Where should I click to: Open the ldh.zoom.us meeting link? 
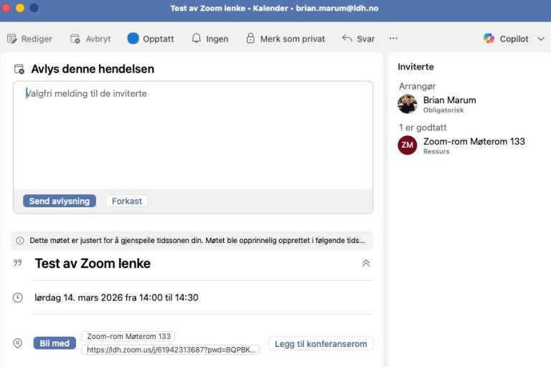(171, 350)
